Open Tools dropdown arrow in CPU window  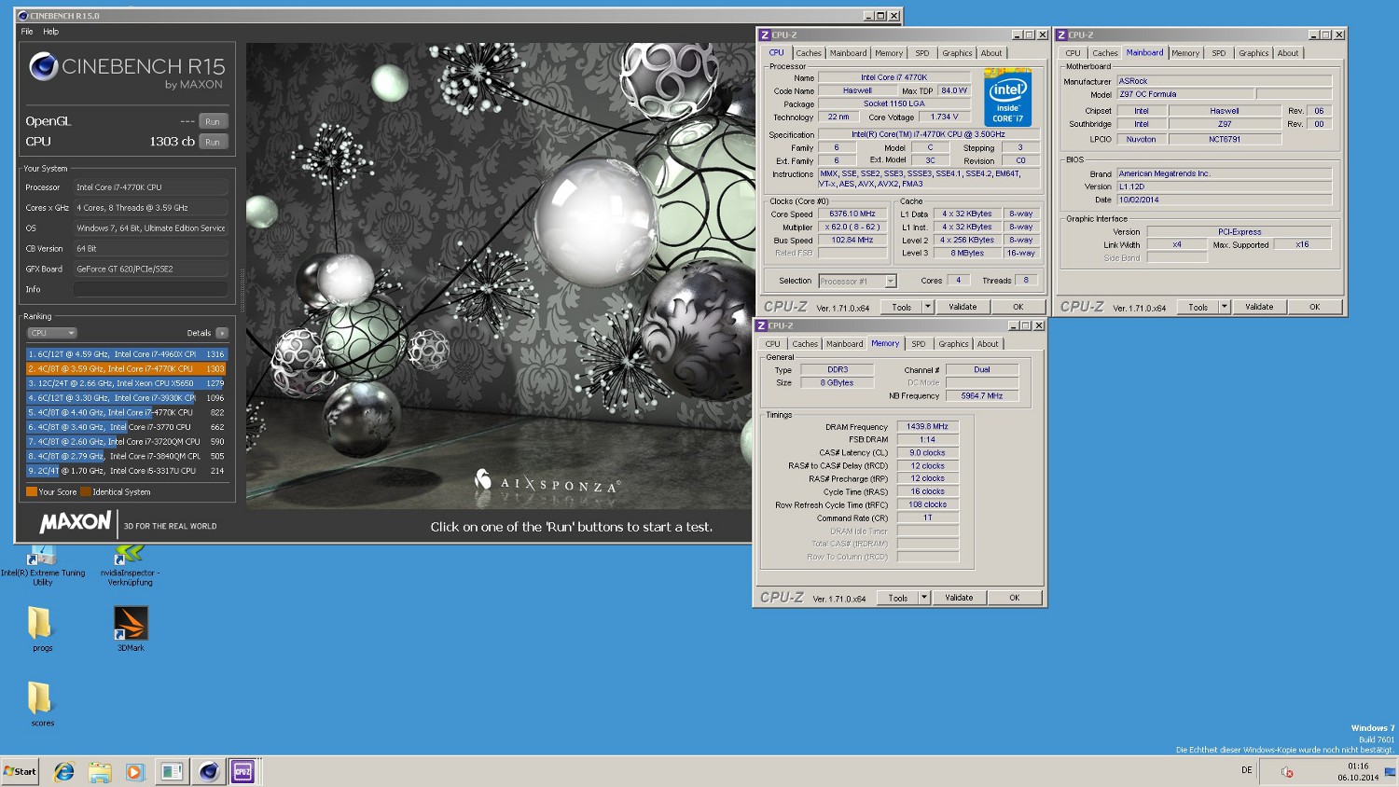pyautogui.click(x=927, y=307)
